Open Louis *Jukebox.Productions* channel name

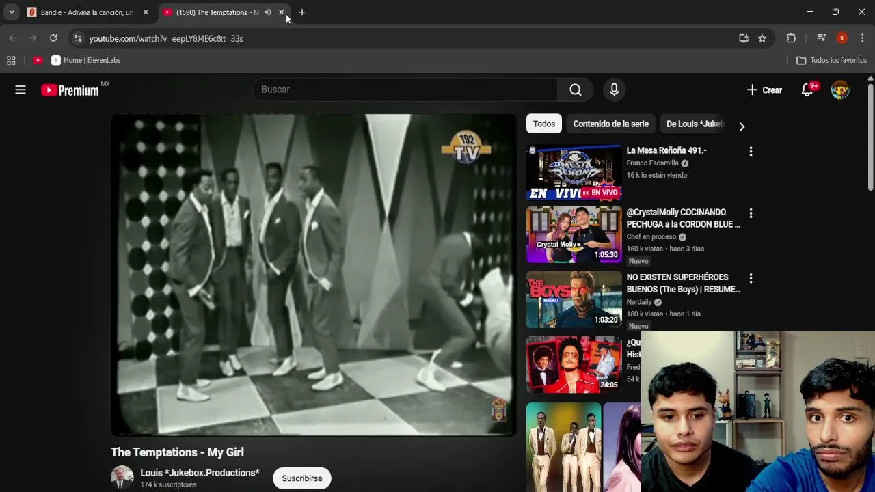(200, 473)
